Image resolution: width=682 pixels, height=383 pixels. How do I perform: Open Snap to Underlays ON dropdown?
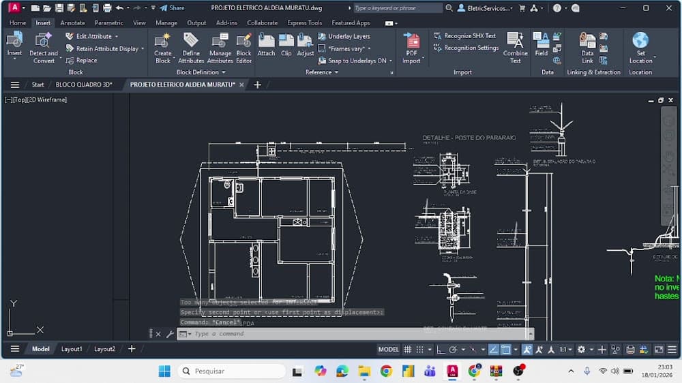pyautogui.click(x=391, y=61)
